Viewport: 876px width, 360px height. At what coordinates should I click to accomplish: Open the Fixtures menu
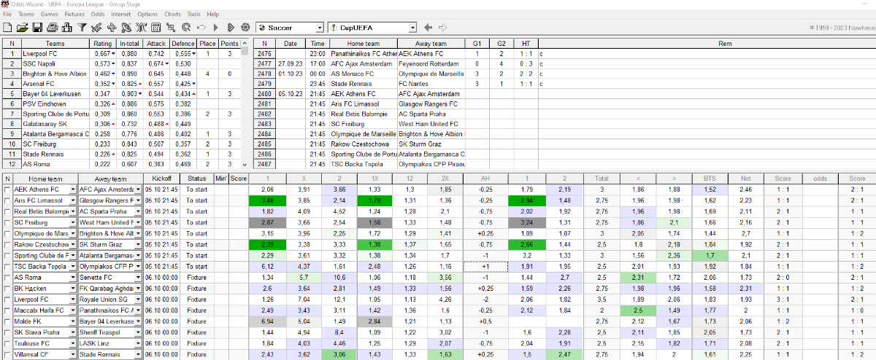(x=74, y=14)
